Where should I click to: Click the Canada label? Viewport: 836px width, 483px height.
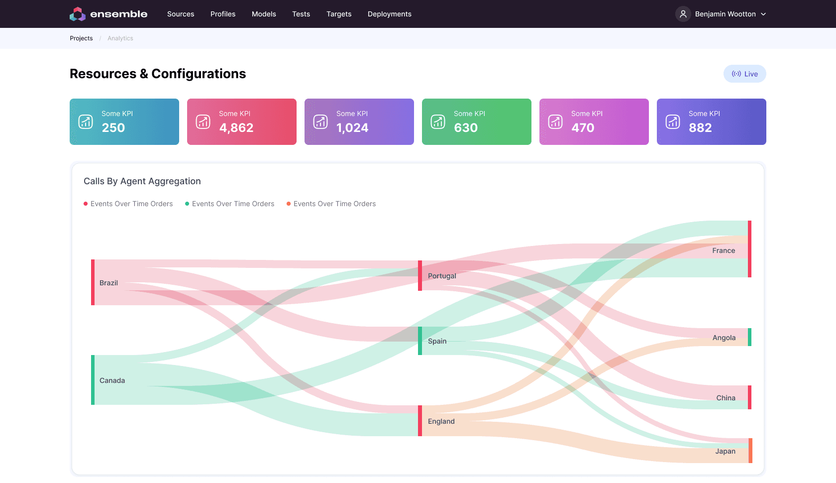coord(112,380)
